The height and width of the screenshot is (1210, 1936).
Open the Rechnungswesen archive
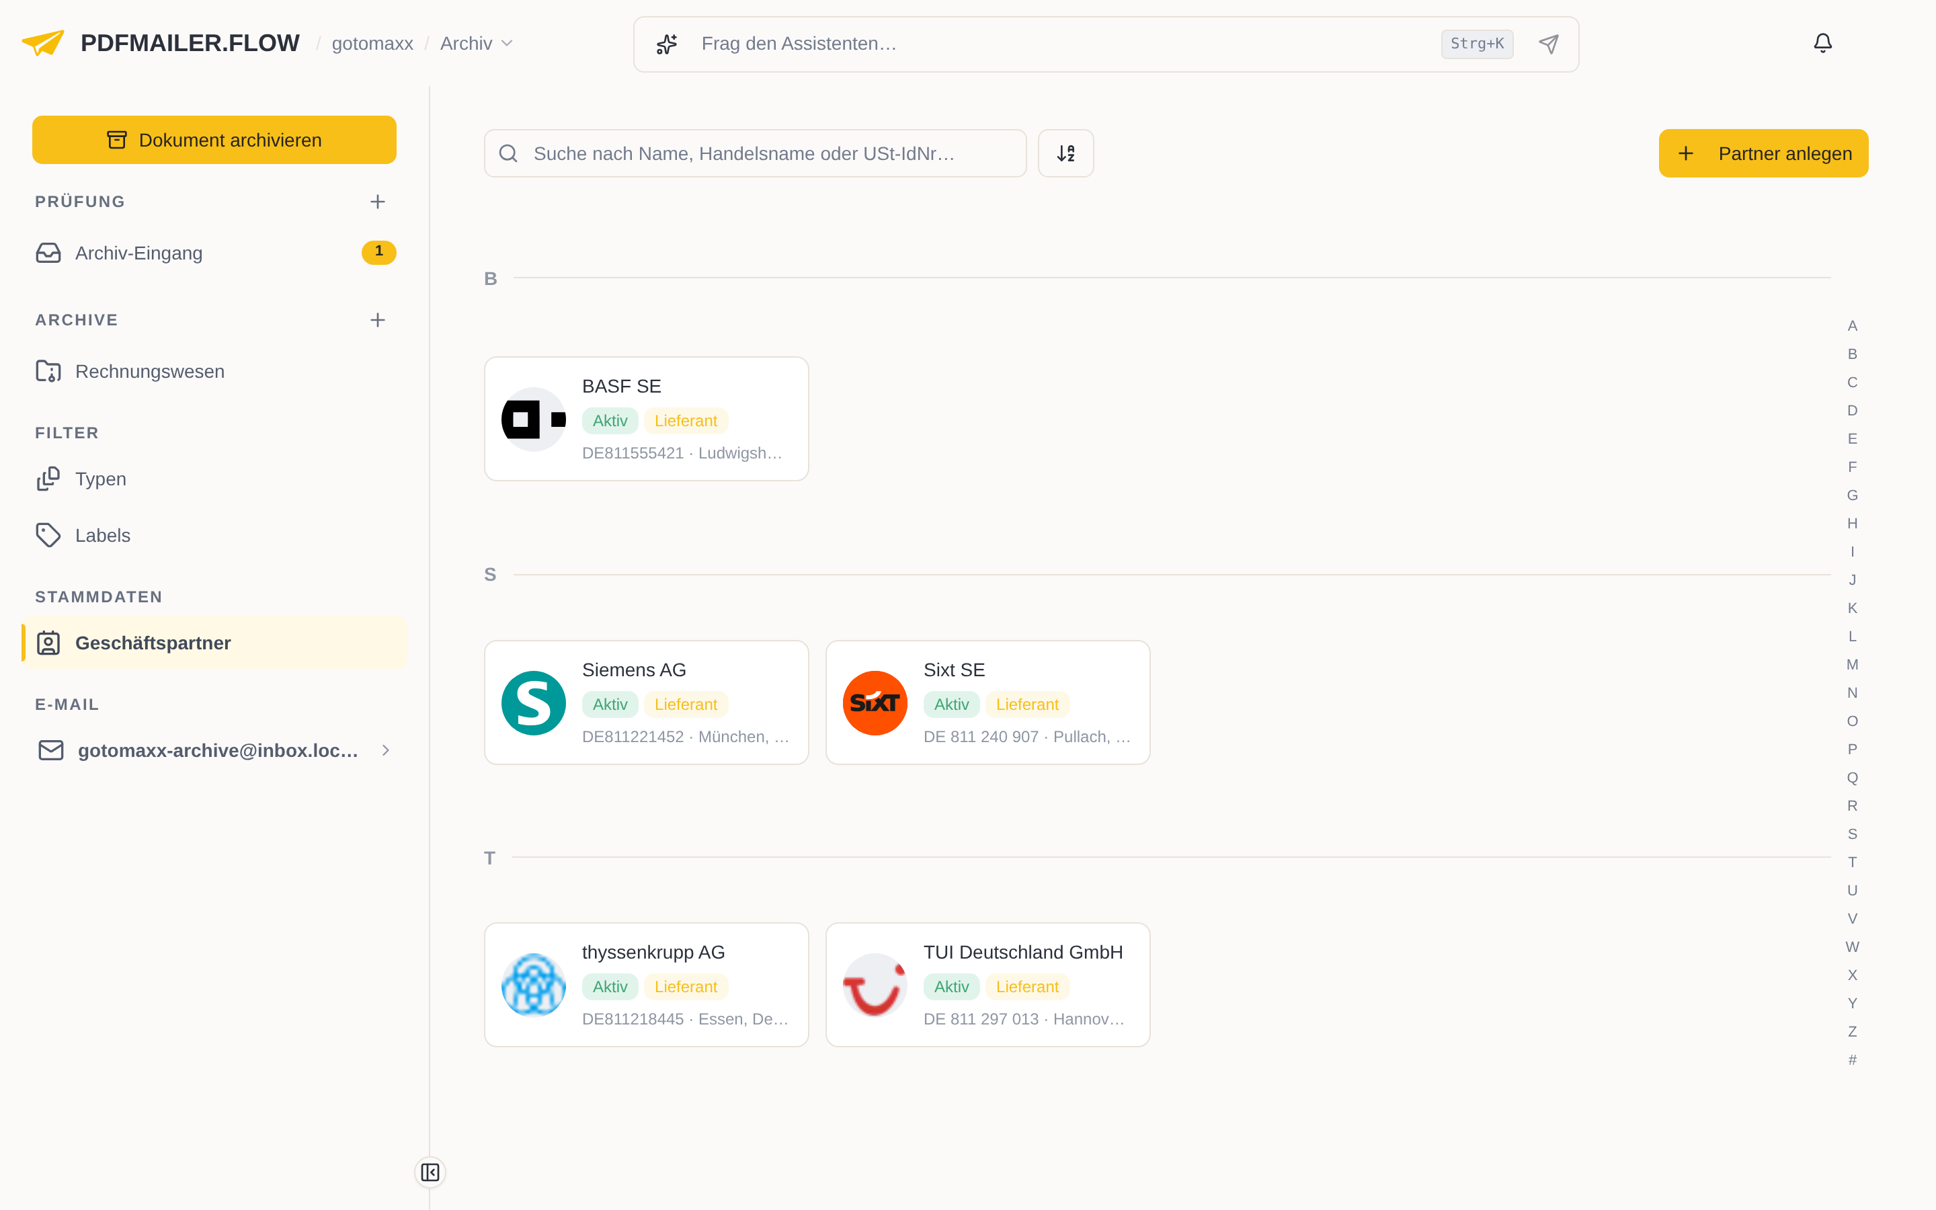point(214,371)
